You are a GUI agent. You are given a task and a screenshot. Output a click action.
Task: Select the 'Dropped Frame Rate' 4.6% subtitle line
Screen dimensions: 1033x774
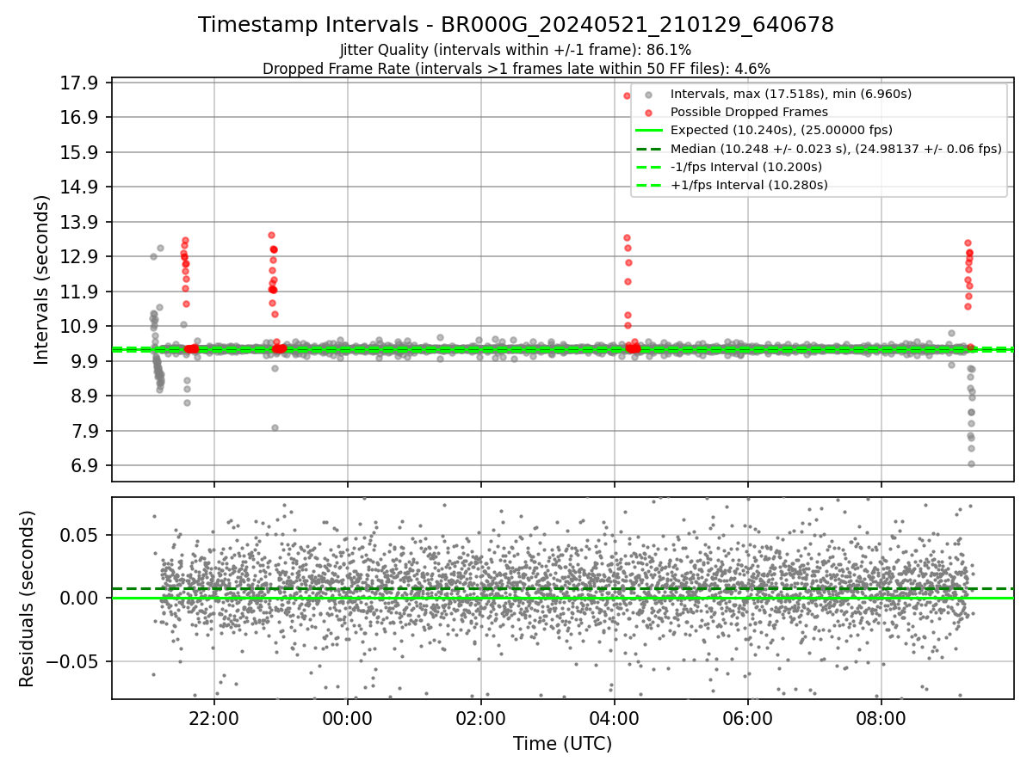[x=516, y=68]
